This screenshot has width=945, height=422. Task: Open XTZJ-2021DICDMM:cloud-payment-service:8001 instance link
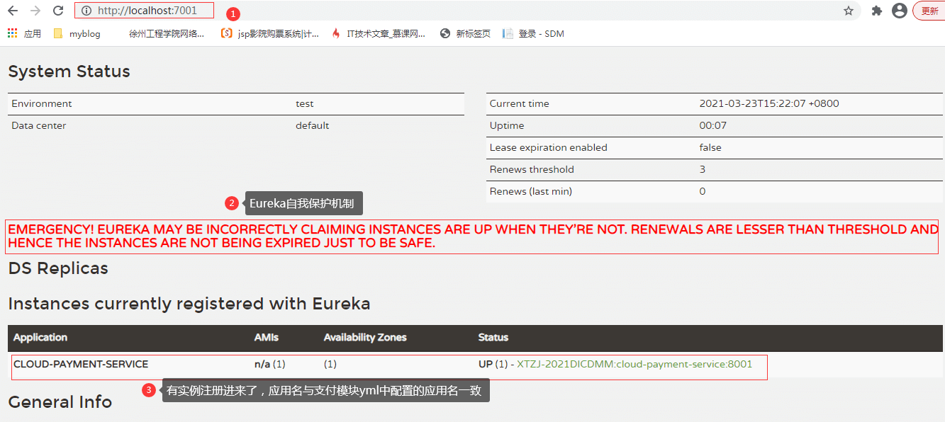(x=634, y=364)
